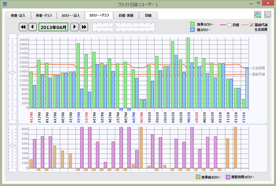This screenshot has width=276, height=186.
Task: Minimize the ウエイト日誌 window
Action: 251,3
